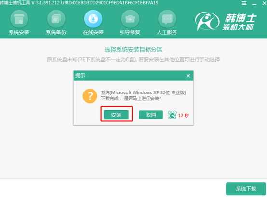Click the 提示 dialog title
Viewport: 267px width, 197px height.
click(x=80, y=75)
